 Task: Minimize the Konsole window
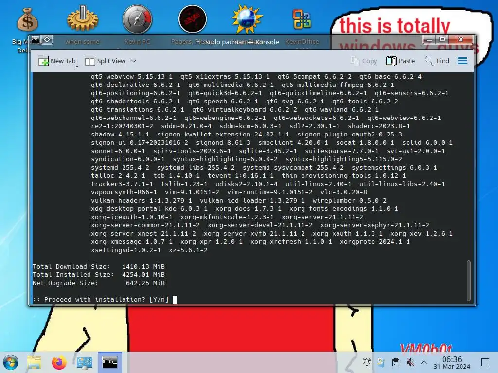[429, 40]
